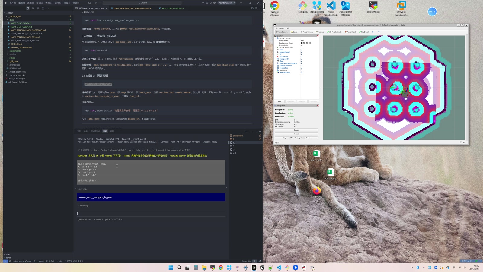
Task: Click Add button in RViz Displays panel
Action: (279, 102)
